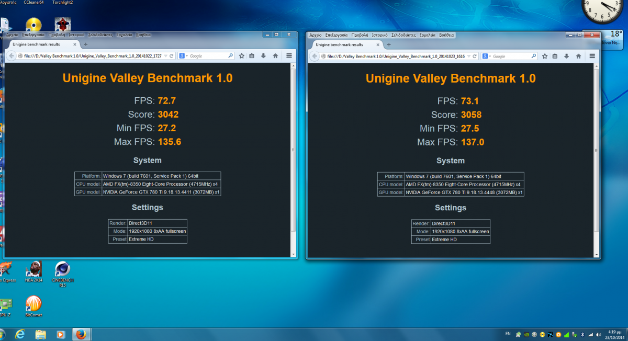
Task: Click the FPS value 72.7 in the left window
Action: [x=167, y=100]
